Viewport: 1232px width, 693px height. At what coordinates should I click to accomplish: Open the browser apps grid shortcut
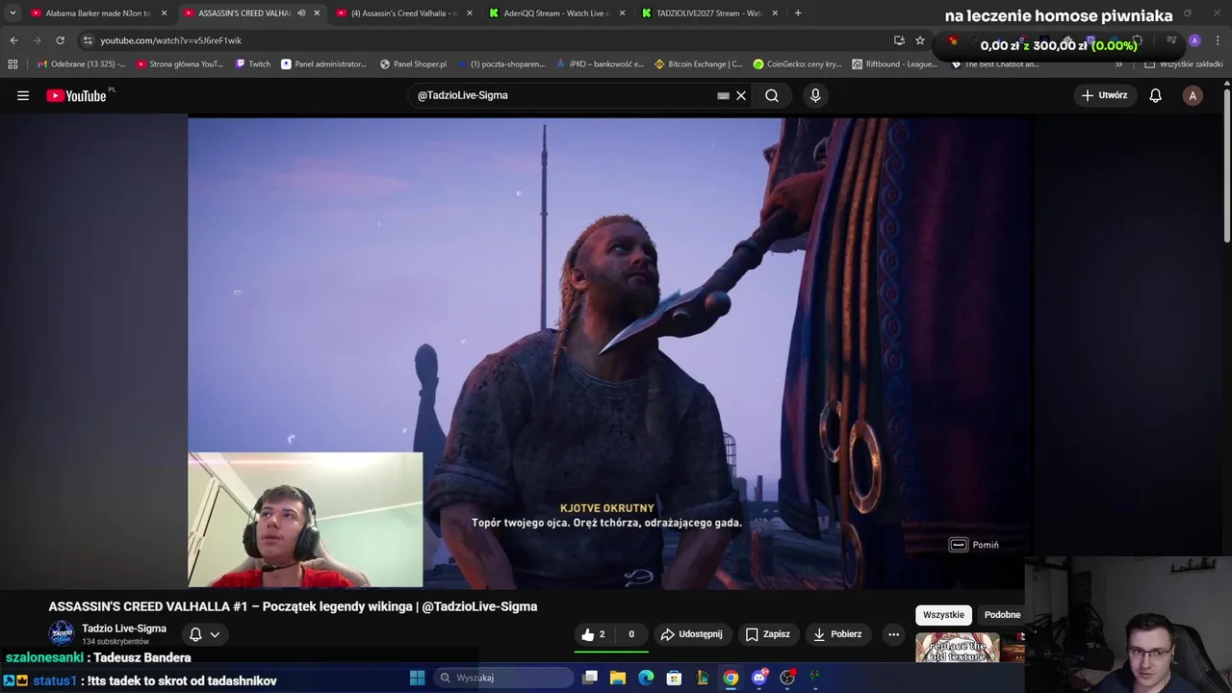pos(13,64)
